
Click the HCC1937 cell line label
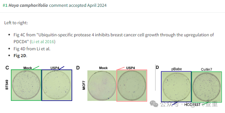click(192, 105)
